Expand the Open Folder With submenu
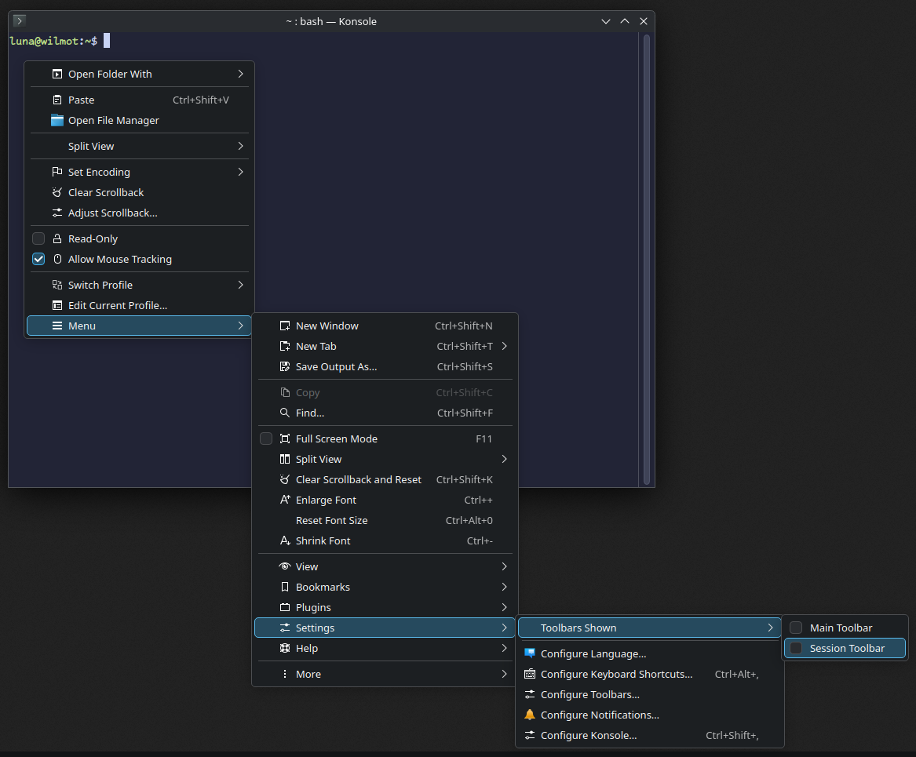Screen dimensions: 916x757 click(x=240, y=74)
